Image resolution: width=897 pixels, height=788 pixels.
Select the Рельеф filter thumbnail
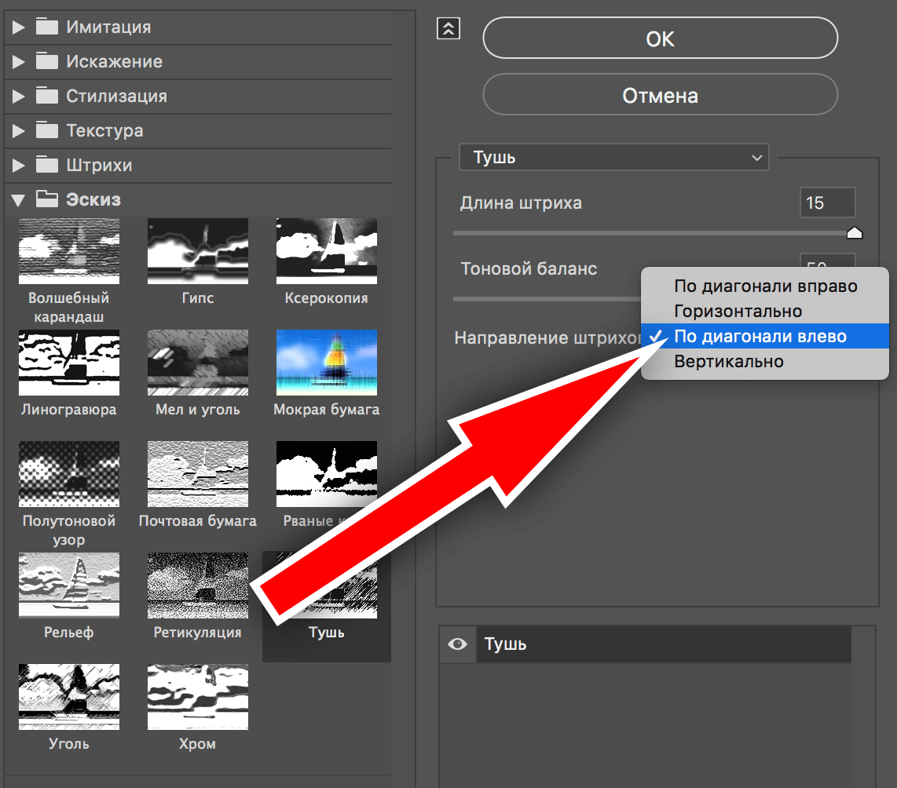(69, 586)
